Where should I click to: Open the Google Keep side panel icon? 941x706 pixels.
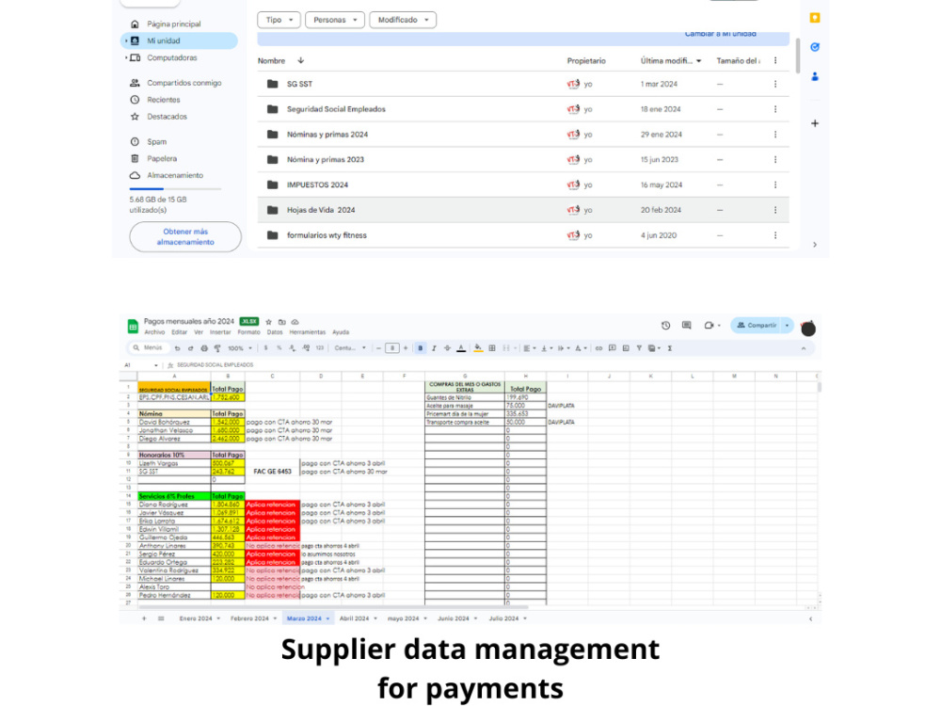(814, 18)
